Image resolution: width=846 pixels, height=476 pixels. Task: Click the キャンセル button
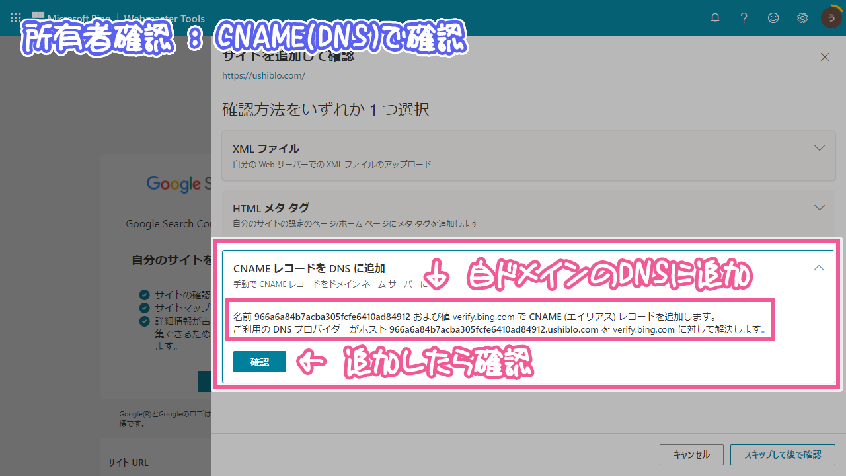691,455
